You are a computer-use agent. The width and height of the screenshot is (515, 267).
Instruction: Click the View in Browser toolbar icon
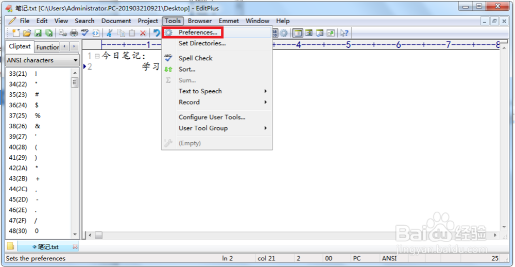[x=96, y=33]
